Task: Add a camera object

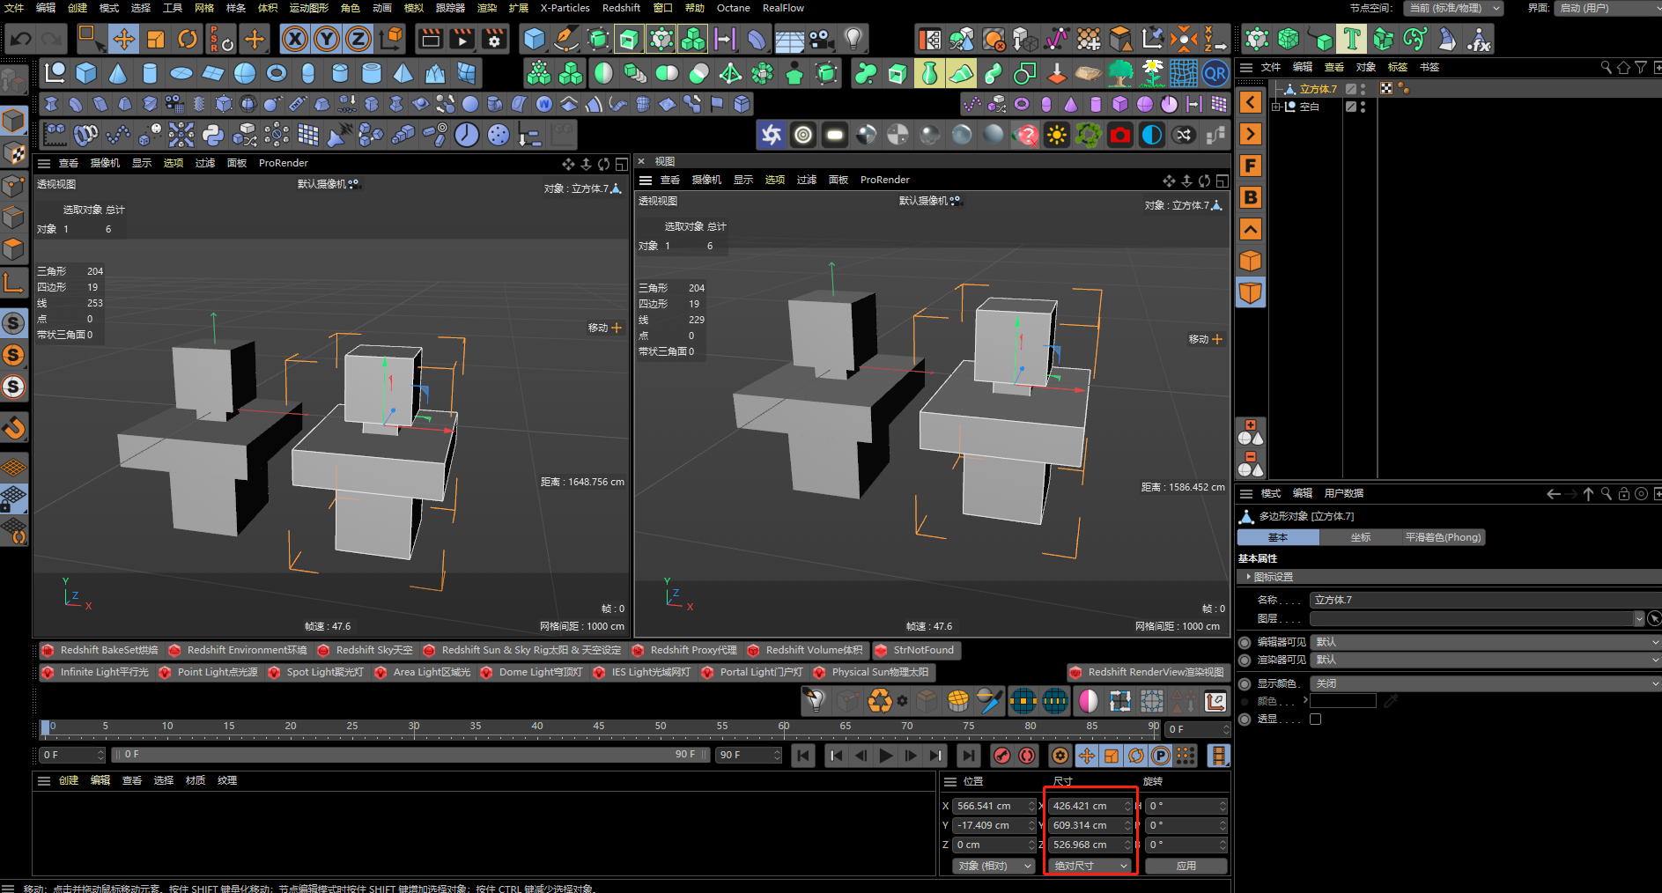Action: (x=821, y=39)
